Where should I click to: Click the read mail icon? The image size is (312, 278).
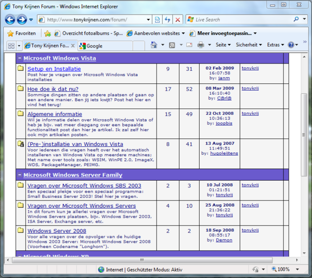point(189,45)
